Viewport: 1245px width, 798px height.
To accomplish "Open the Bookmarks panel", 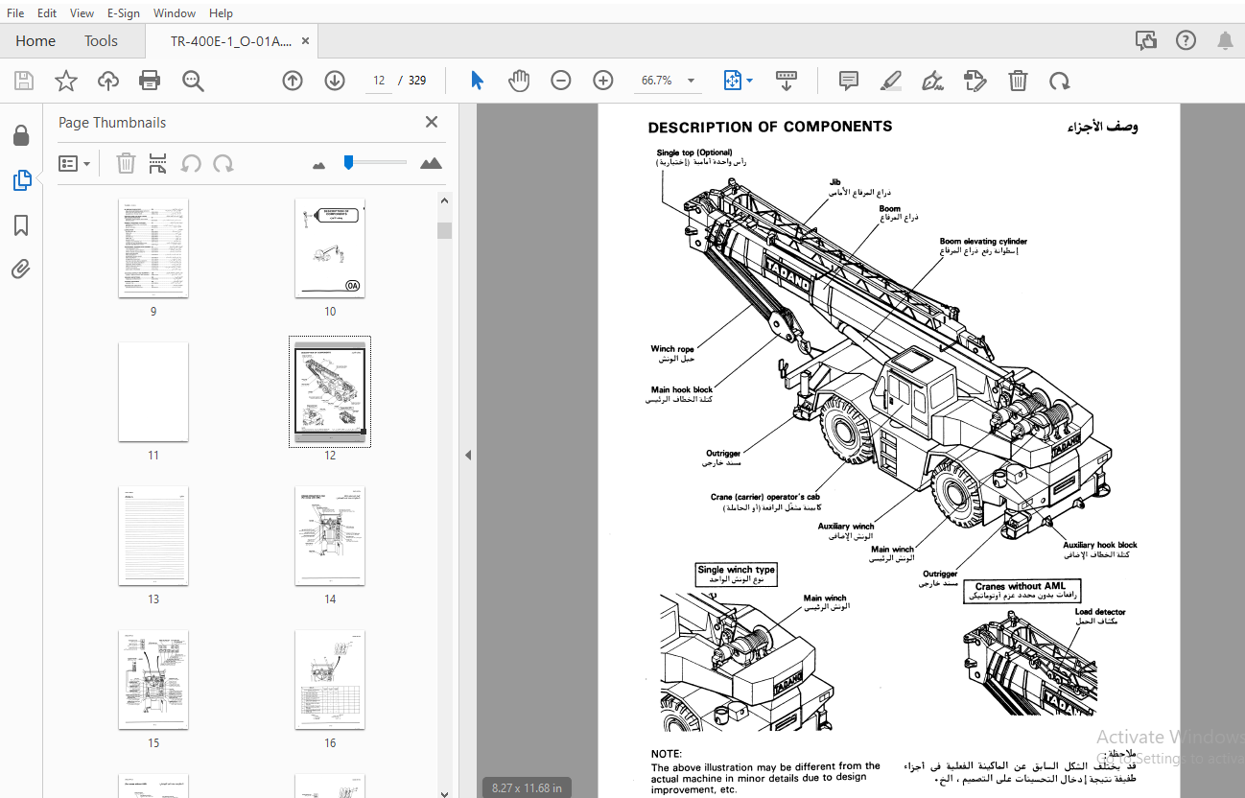I will (21, 225).
